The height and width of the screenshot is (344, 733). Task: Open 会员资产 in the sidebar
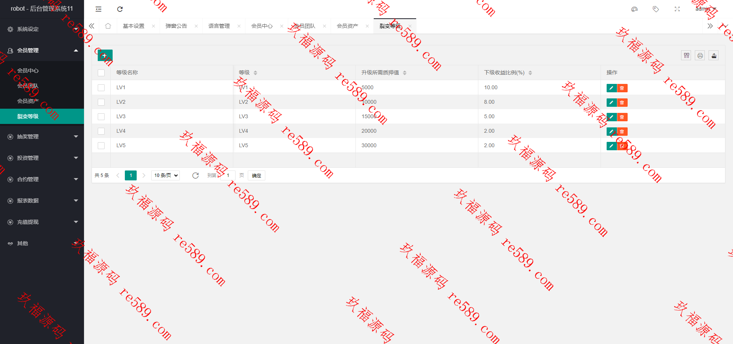point(42,101)
